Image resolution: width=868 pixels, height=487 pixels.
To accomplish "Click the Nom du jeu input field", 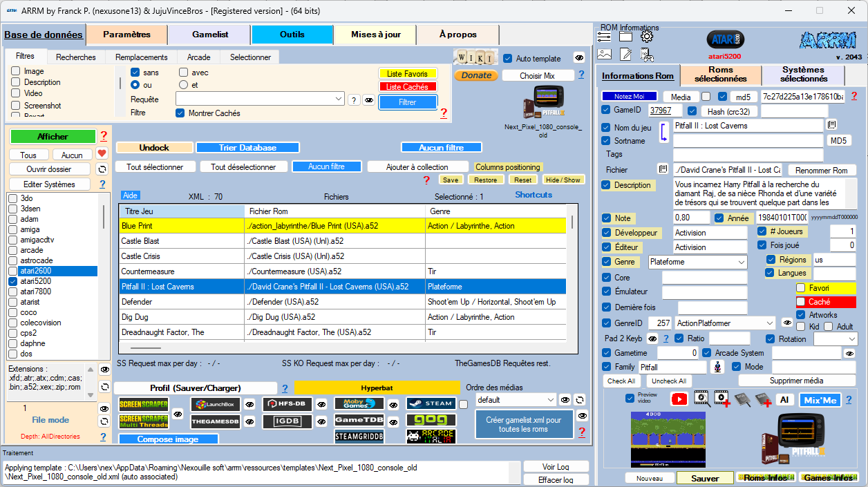I will tap(748, 126).
